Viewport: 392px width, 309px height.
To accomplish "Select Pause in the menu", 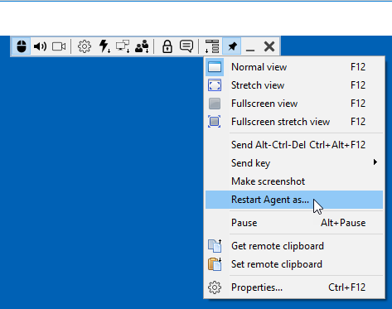I will [294, 223].
